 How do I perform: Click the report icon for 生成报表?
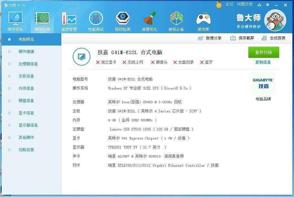264,38
